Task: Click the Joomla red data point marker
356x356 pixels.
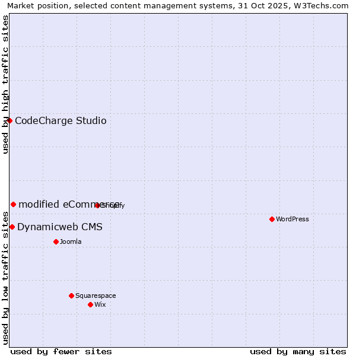Action: (56, 241)
